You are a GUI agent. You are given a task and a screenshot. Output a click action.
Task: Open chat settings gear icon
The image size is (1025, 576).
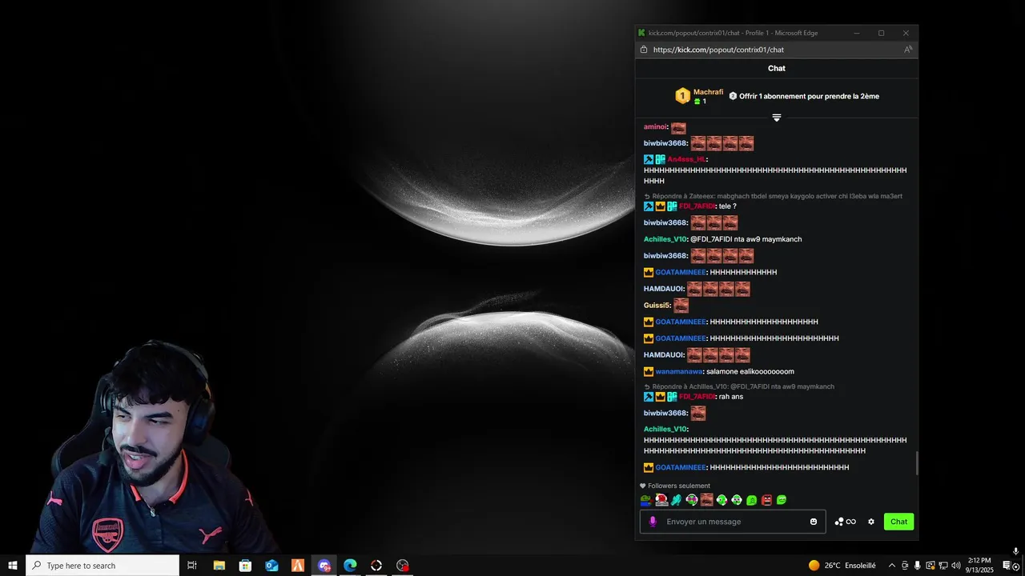pos(871,522)
